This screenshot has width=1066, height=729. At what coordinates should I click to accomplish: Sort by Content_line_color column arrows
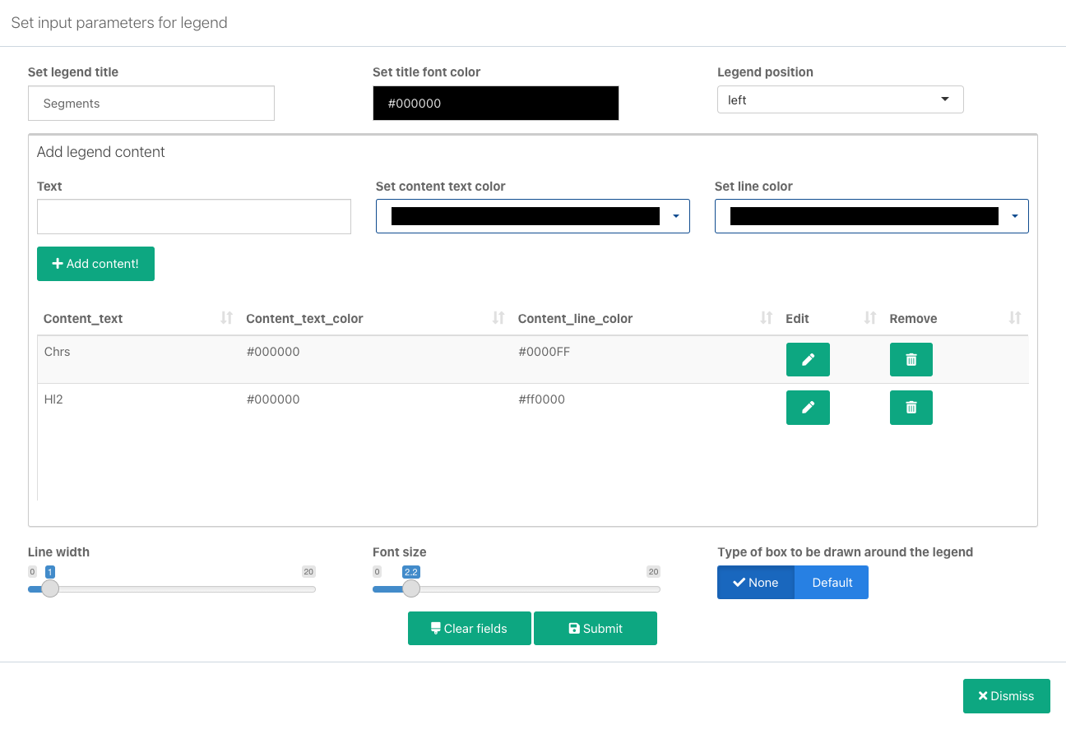pos(767,318)
